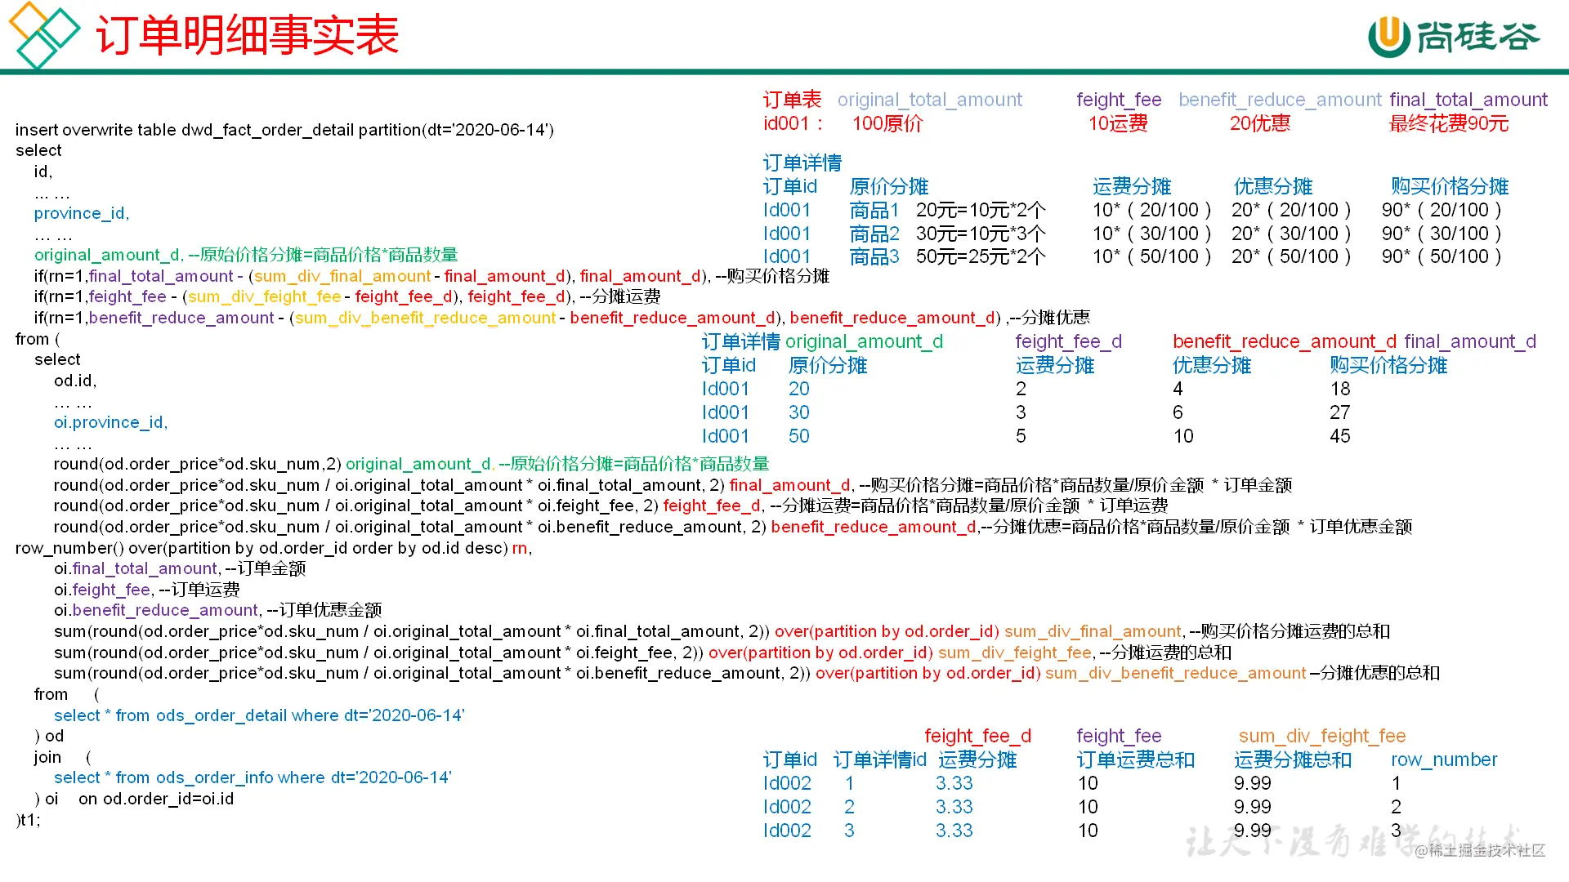Select the original_total_amount column header
This screenshot has width=1569, height=882.
(x=930, y=100)
